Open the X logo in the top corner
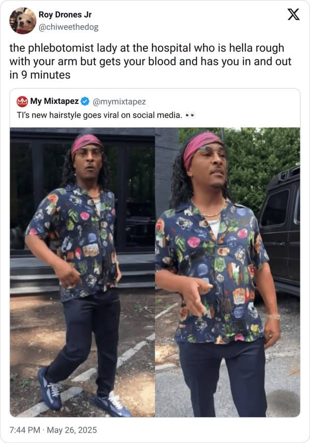This screenshot has height=443, width=310. (x=293, y=14)
